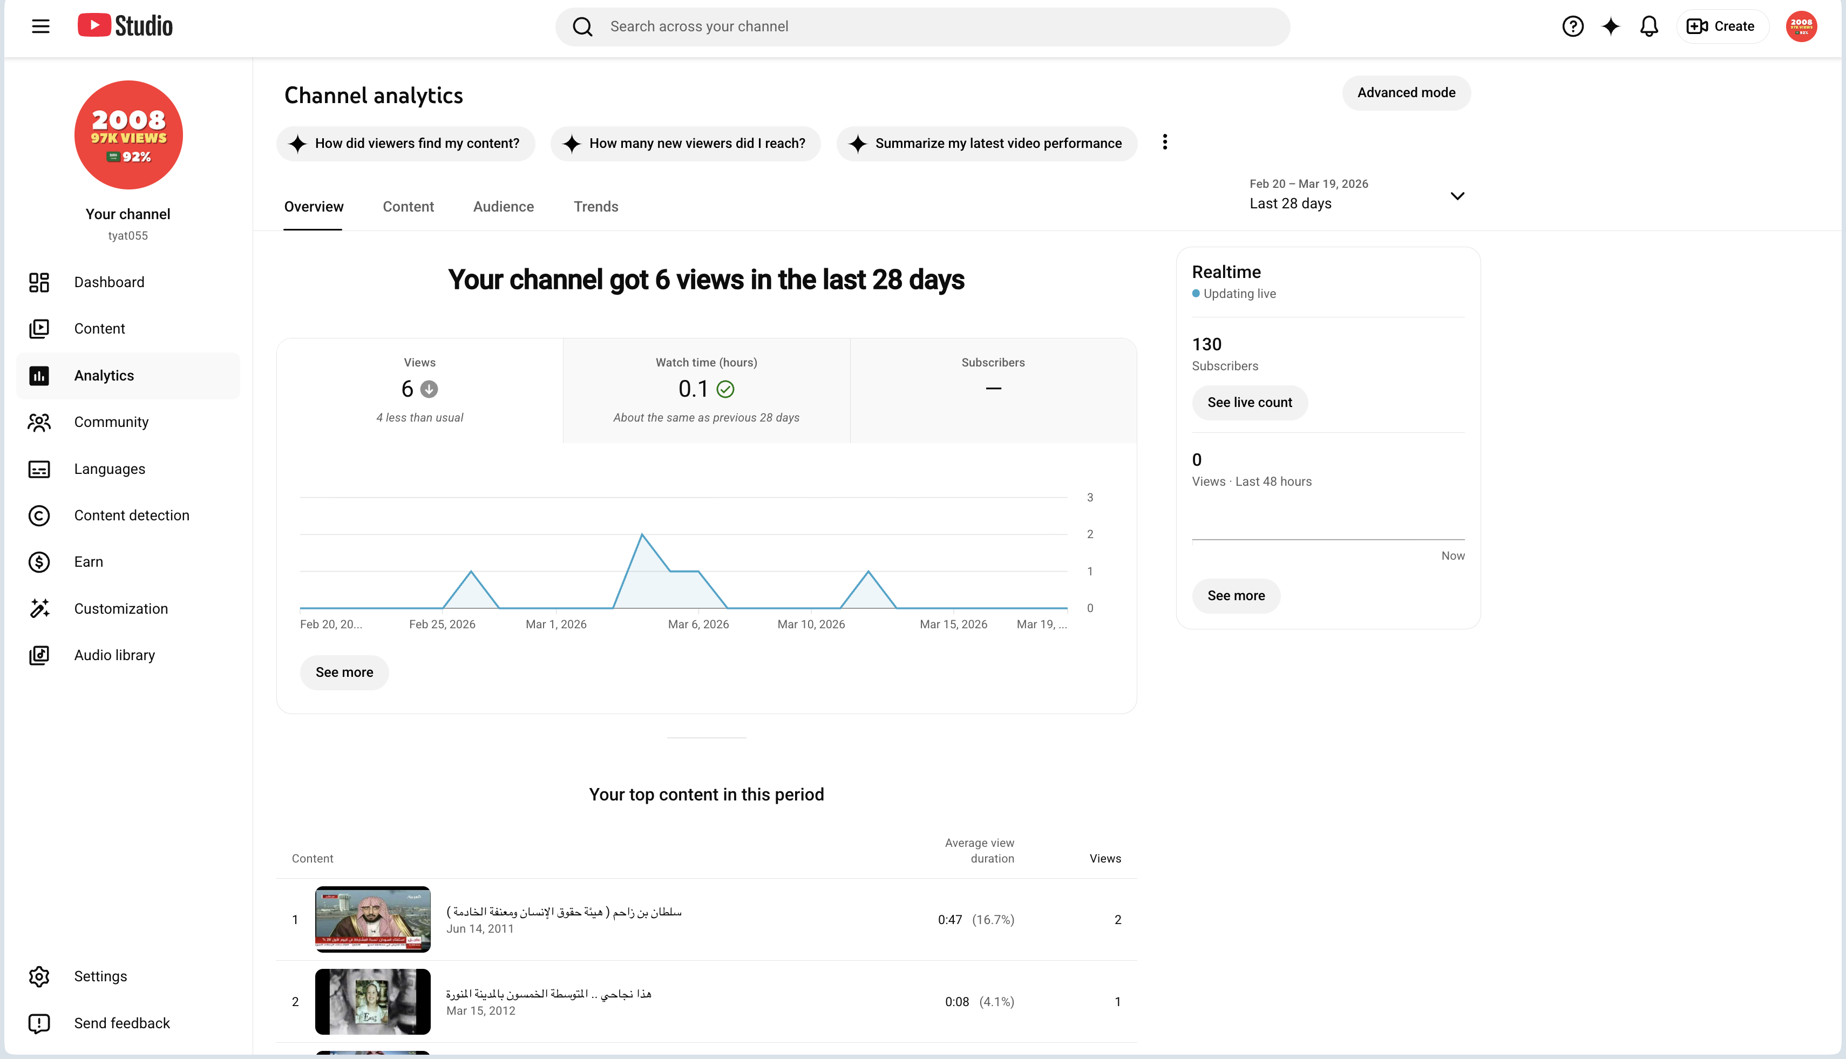Click See live count button
This screenshot has width=1846, height=1059.
pos(1250,402)
